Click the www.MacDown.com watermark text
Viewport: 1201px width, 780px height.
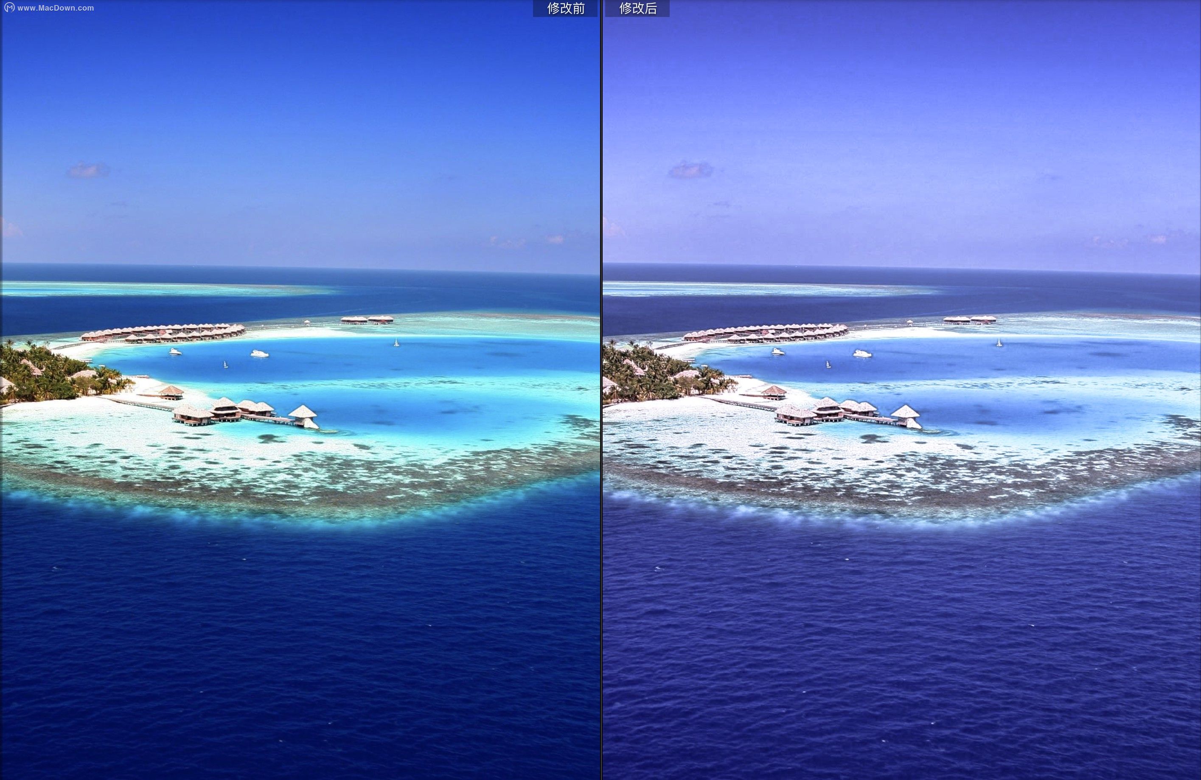[x=56, y=8]
